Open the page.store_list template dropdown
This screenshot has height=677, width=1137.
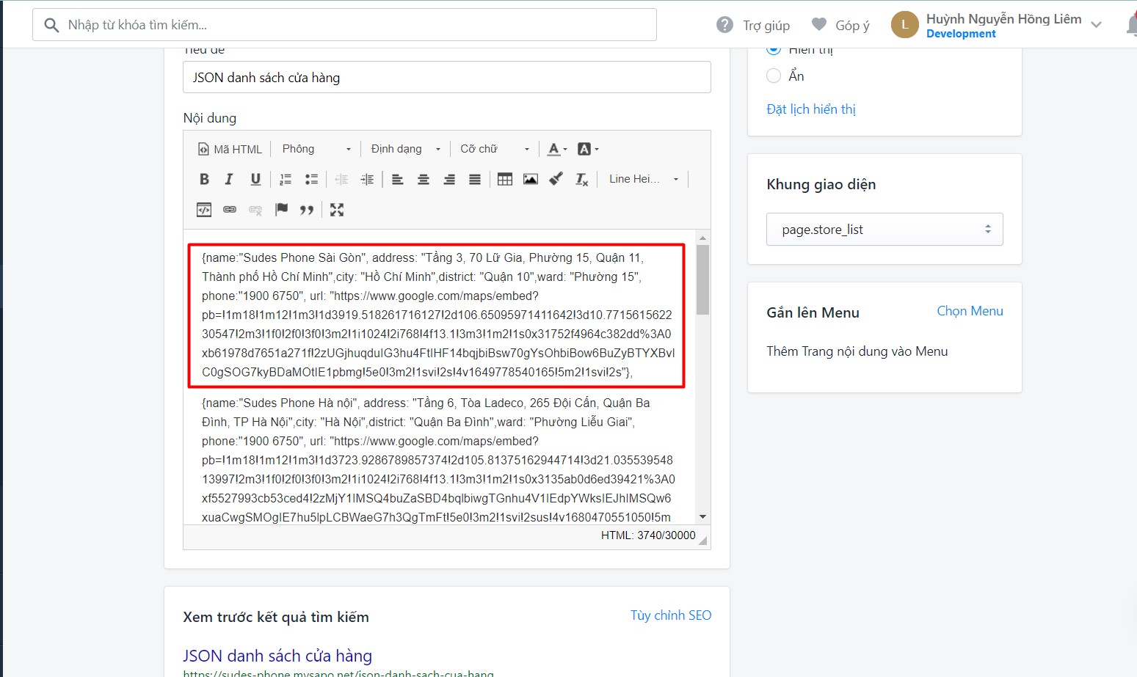pos(884,230)
